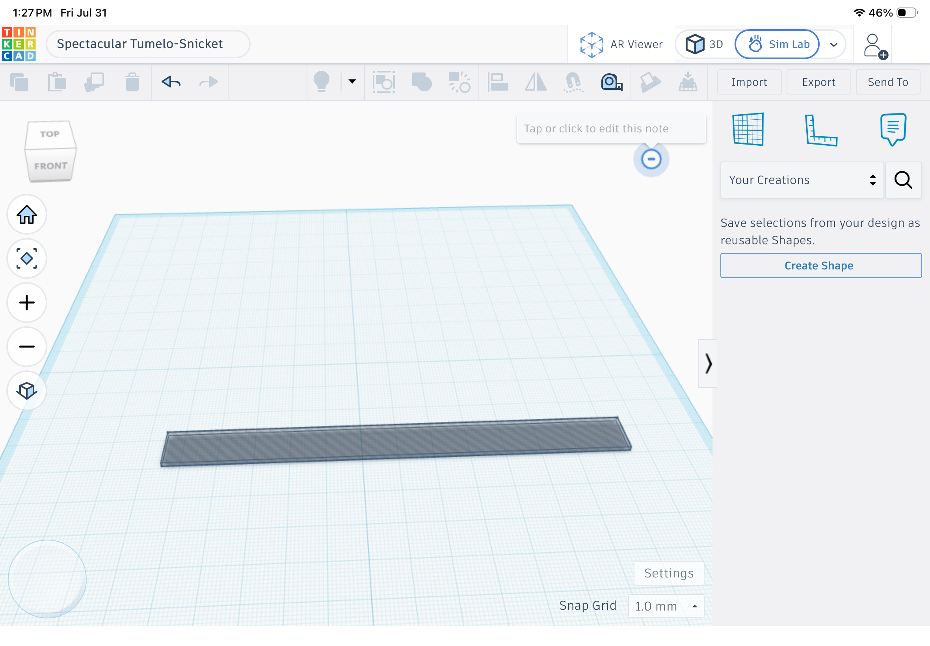
Task: Select the Mirror tool icon
Action: tap(536, 82)
